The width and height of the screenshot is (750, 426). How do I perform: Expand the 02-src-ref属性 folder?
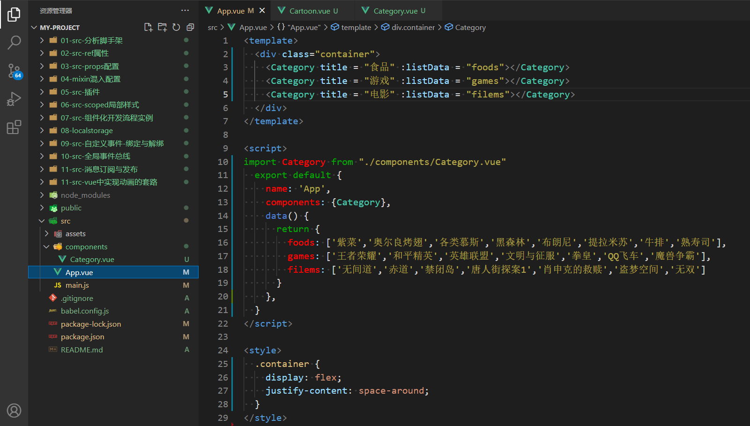coord(113,53)
